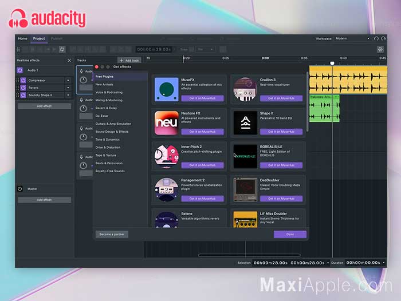401x301 pixels.
Task: Open the settings gear in the toolbar
Action: 380,49
